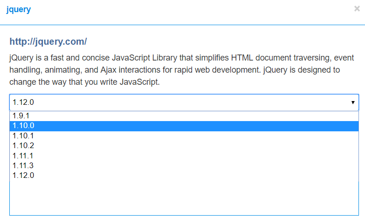This screenshot has height=224, width=365.
Task: Click the jquery dialog title
Action: coord(19,9)
